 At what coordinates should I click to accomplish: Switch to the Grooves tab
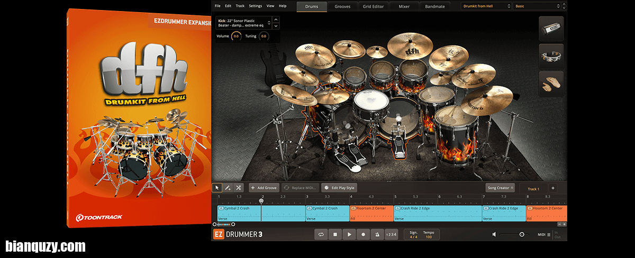coord(342,6)
